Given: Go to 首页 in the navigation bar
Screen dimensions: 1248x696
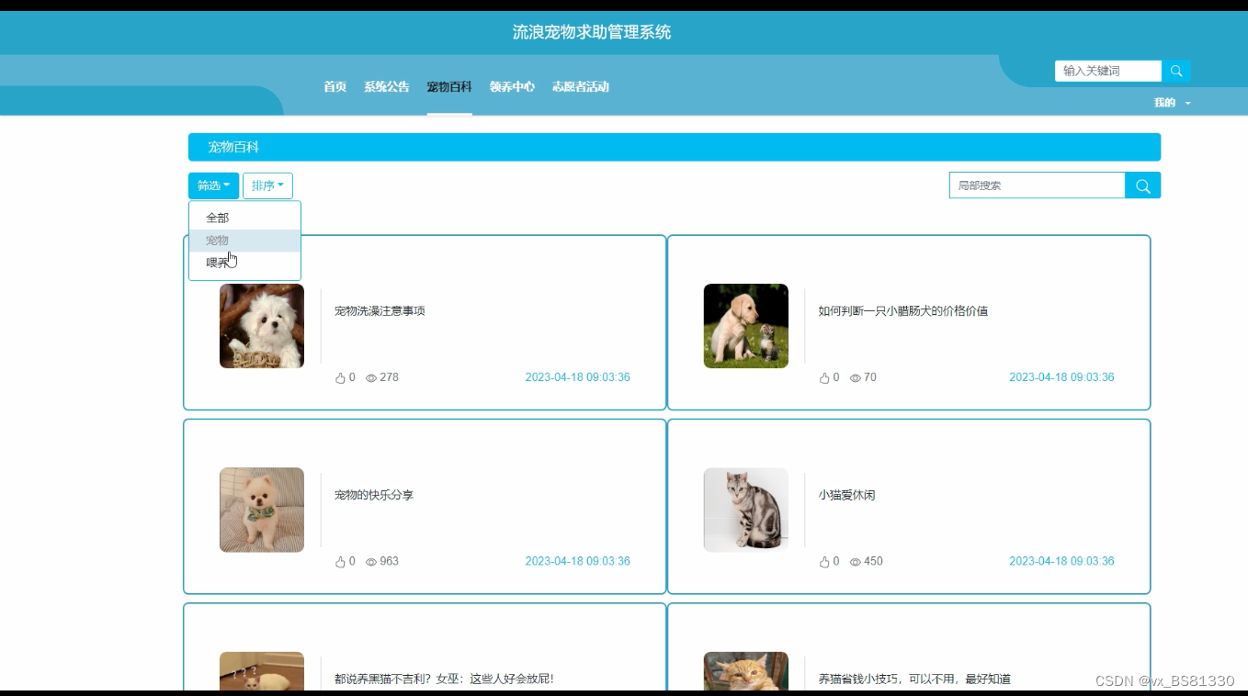Looking at the screenshot, I should point(335,86).
